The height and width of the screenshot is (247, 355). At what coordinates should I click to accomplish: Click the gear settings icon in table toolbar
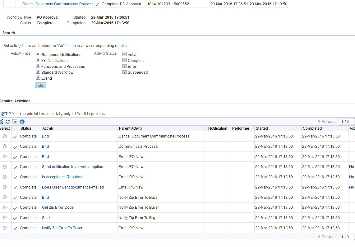(22, 122)
